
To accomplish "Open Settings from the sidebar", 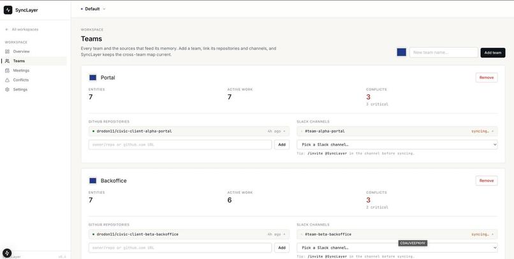I will click(x=20, y=89).
